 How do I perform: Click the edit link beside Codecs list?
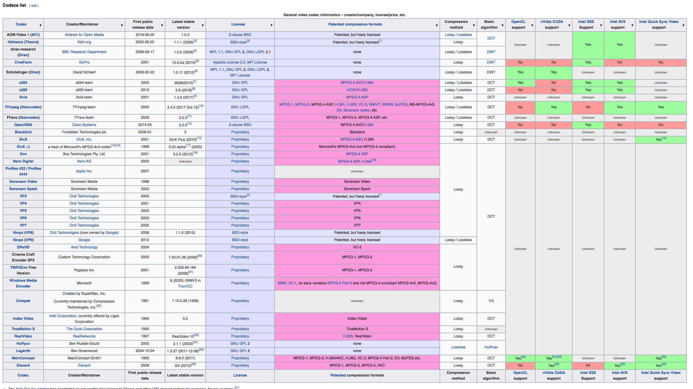[34, 6]
